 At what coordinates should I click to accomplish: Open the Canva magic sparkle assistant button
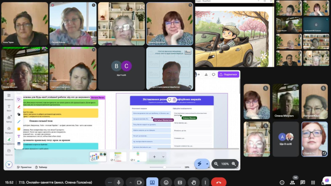(9, 164)
